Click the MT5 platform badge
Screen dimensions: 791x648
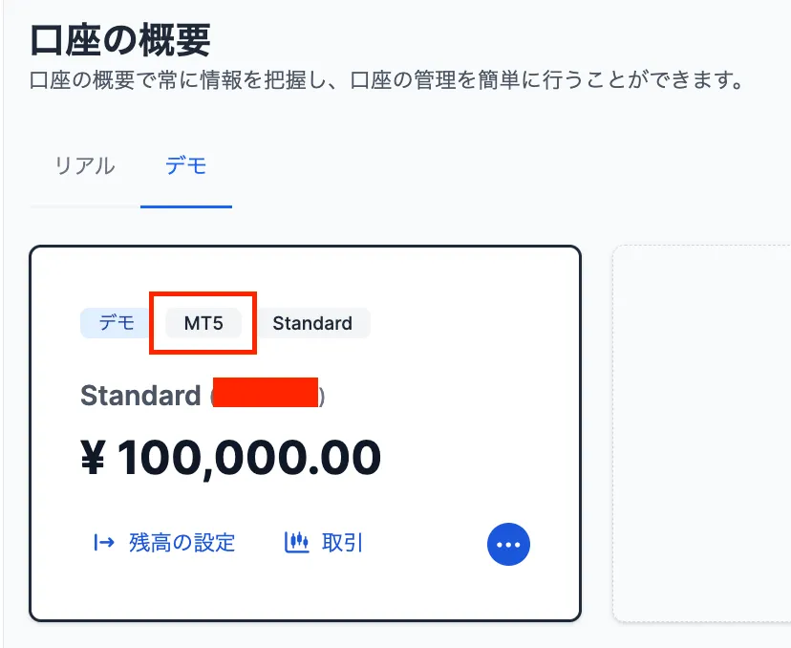point(203,323)
